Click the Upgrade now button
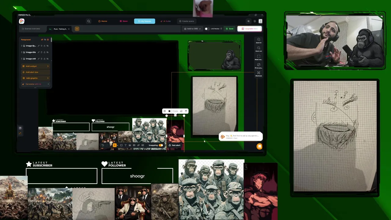 (250, 29)
